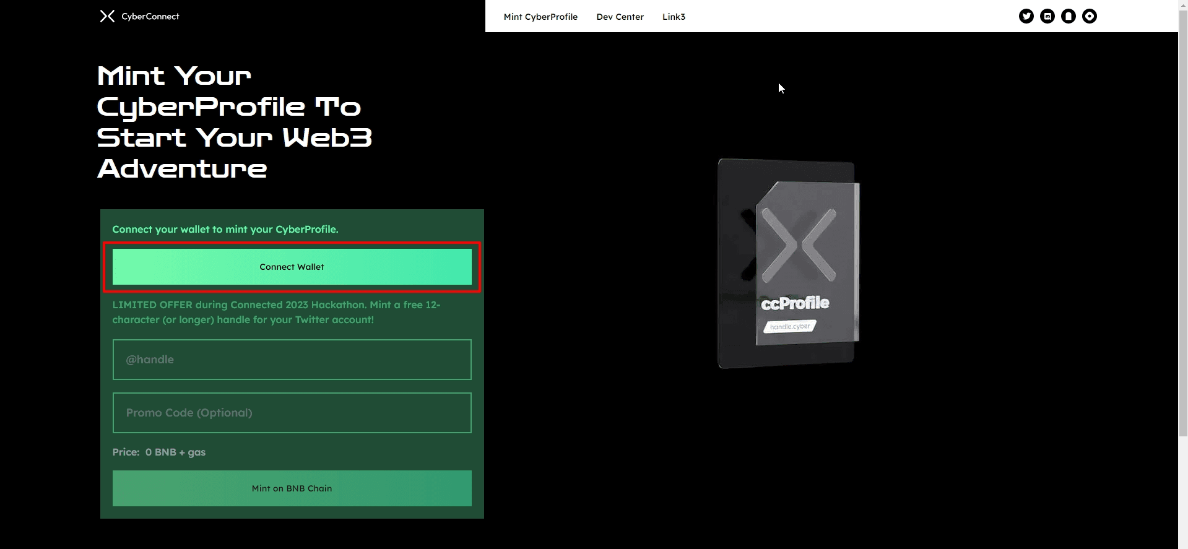Open the arch-shaped Mirror icon link
This screenshot has width=1188, height=549.
click(x=1068, y=17)
